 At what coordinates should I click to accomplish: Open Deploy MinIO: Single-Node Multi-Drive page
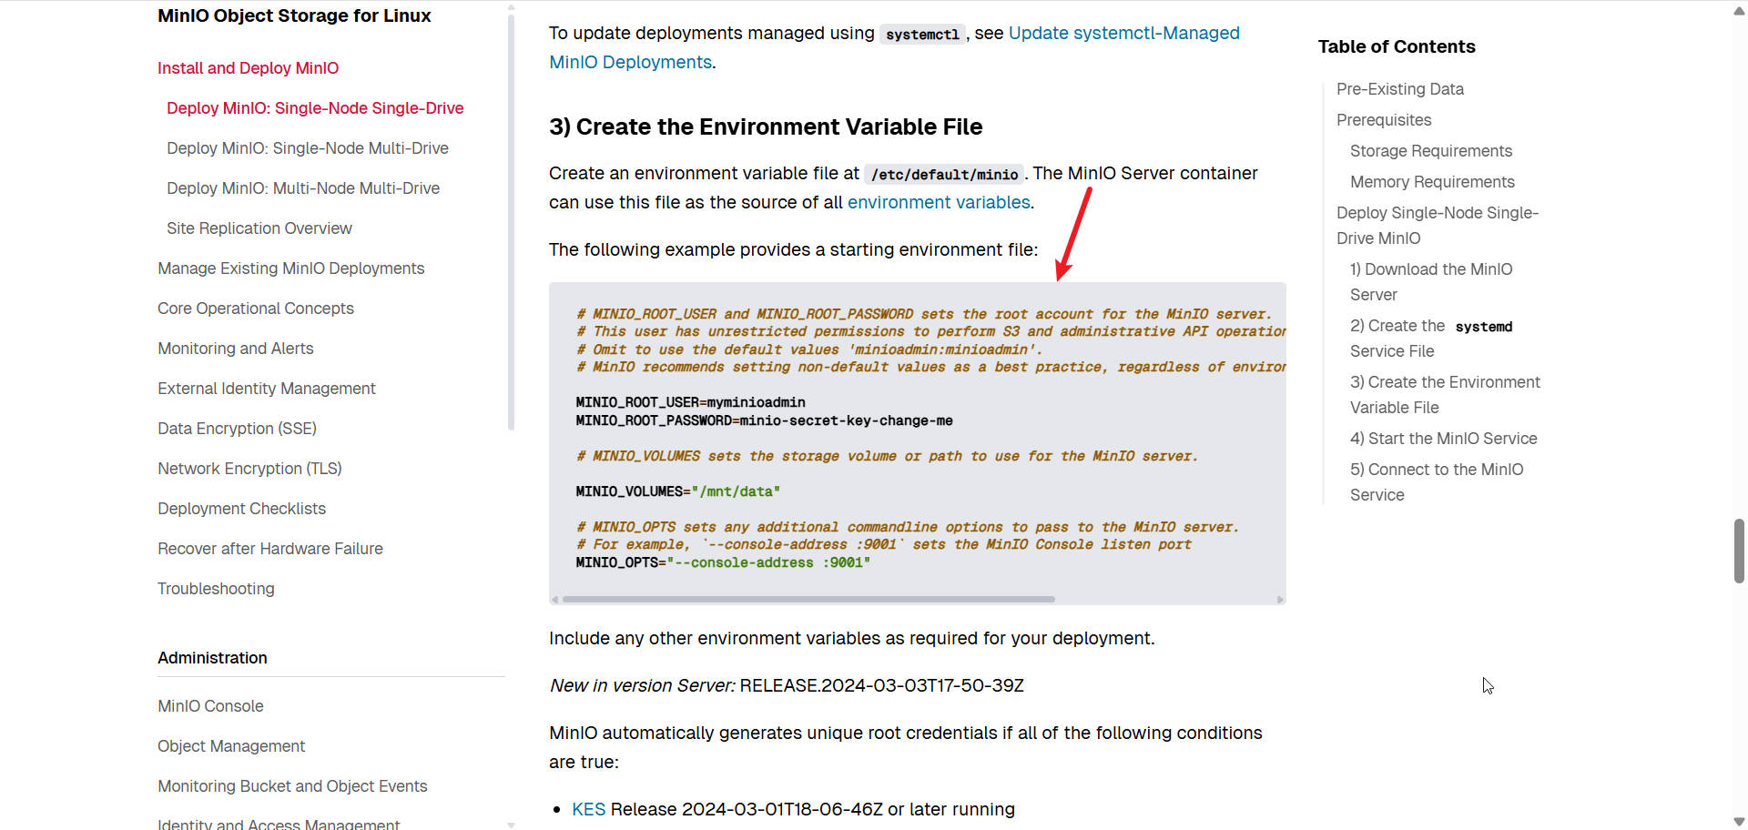tap(308, 148)
